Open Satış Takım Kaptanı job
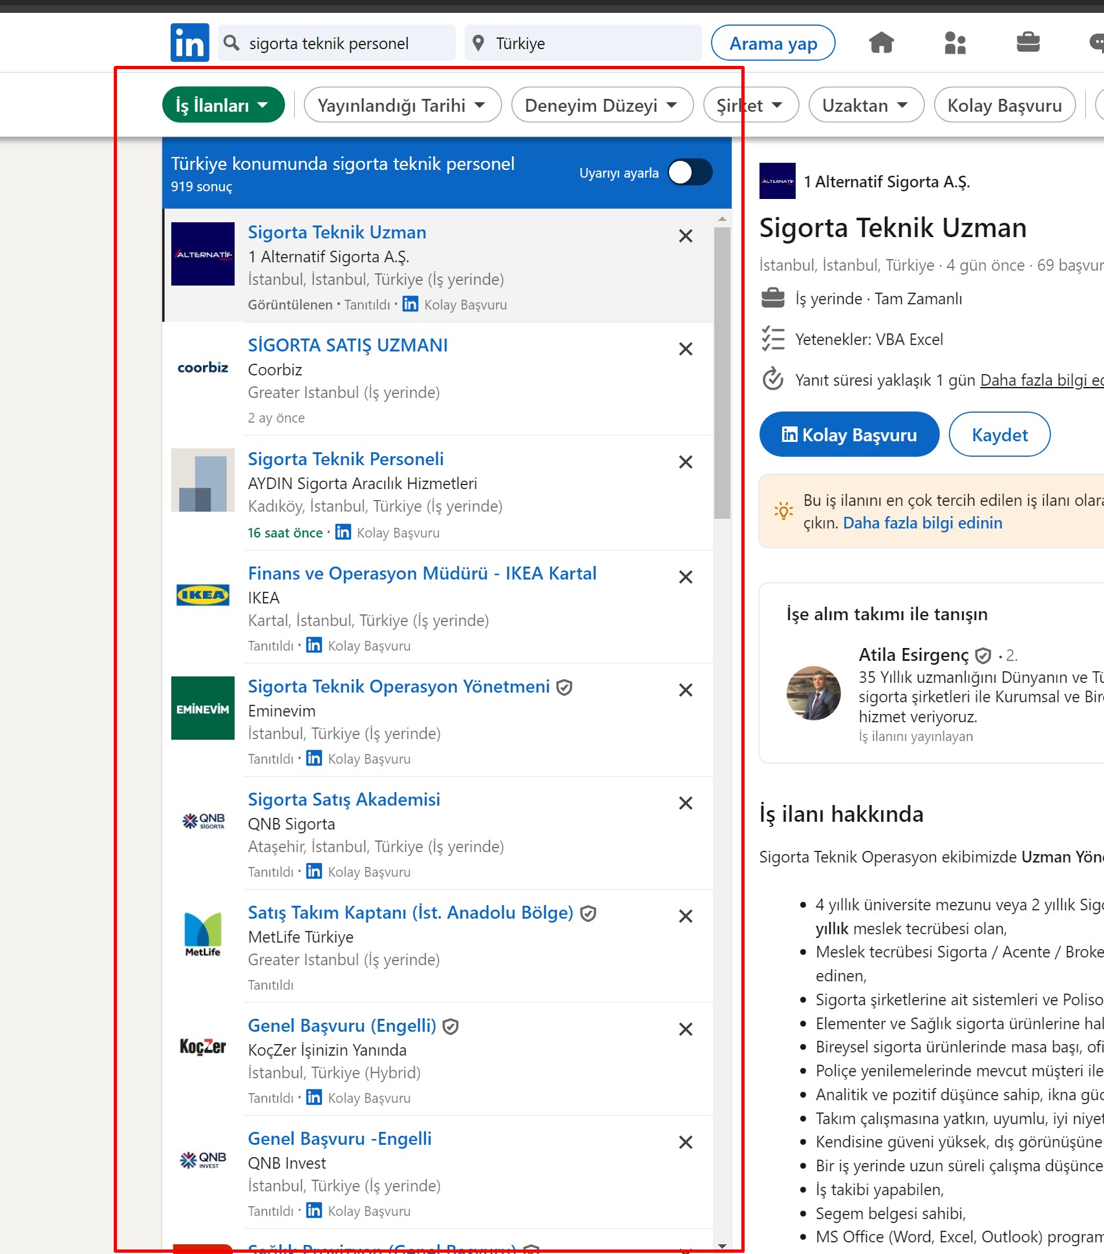The height and width of the screenshot is (1254, 1104). [x=410, y=912]
